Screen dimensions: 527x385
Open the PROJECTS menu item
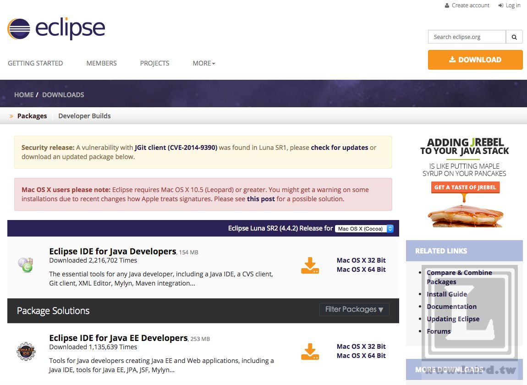(x=154, y=63)
